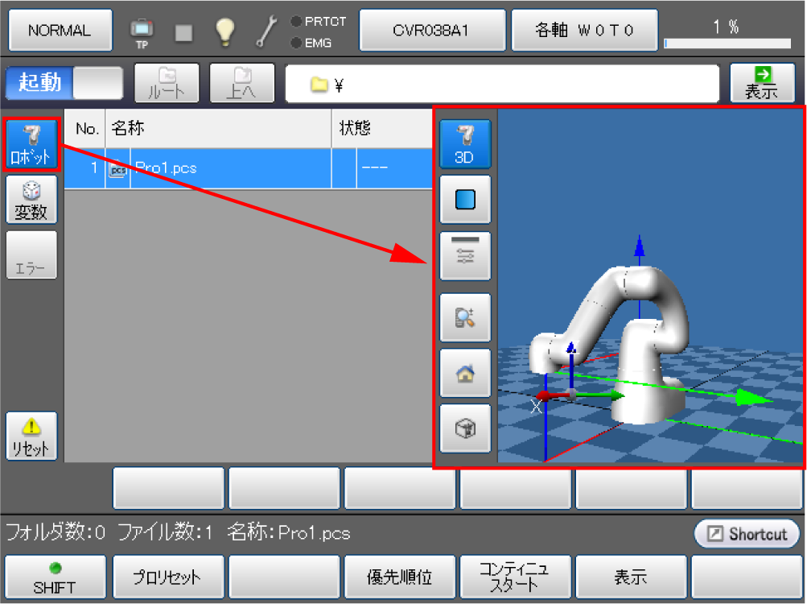Click the light bulb icon
The height and width of the screenshot is (604, 807).
tap(224, 31)
